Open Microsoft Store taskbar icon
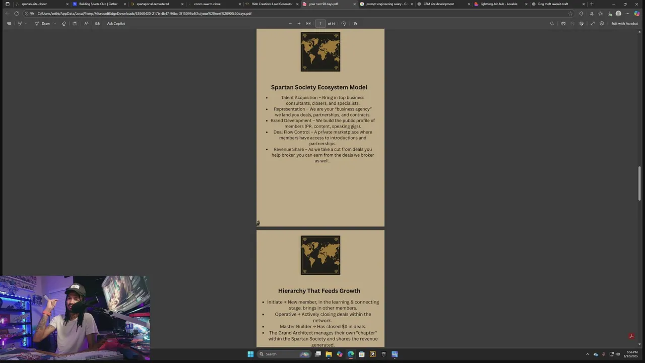The height and width of the screenshot is (363, 645). pyautogui.click(x=362, y=354)
